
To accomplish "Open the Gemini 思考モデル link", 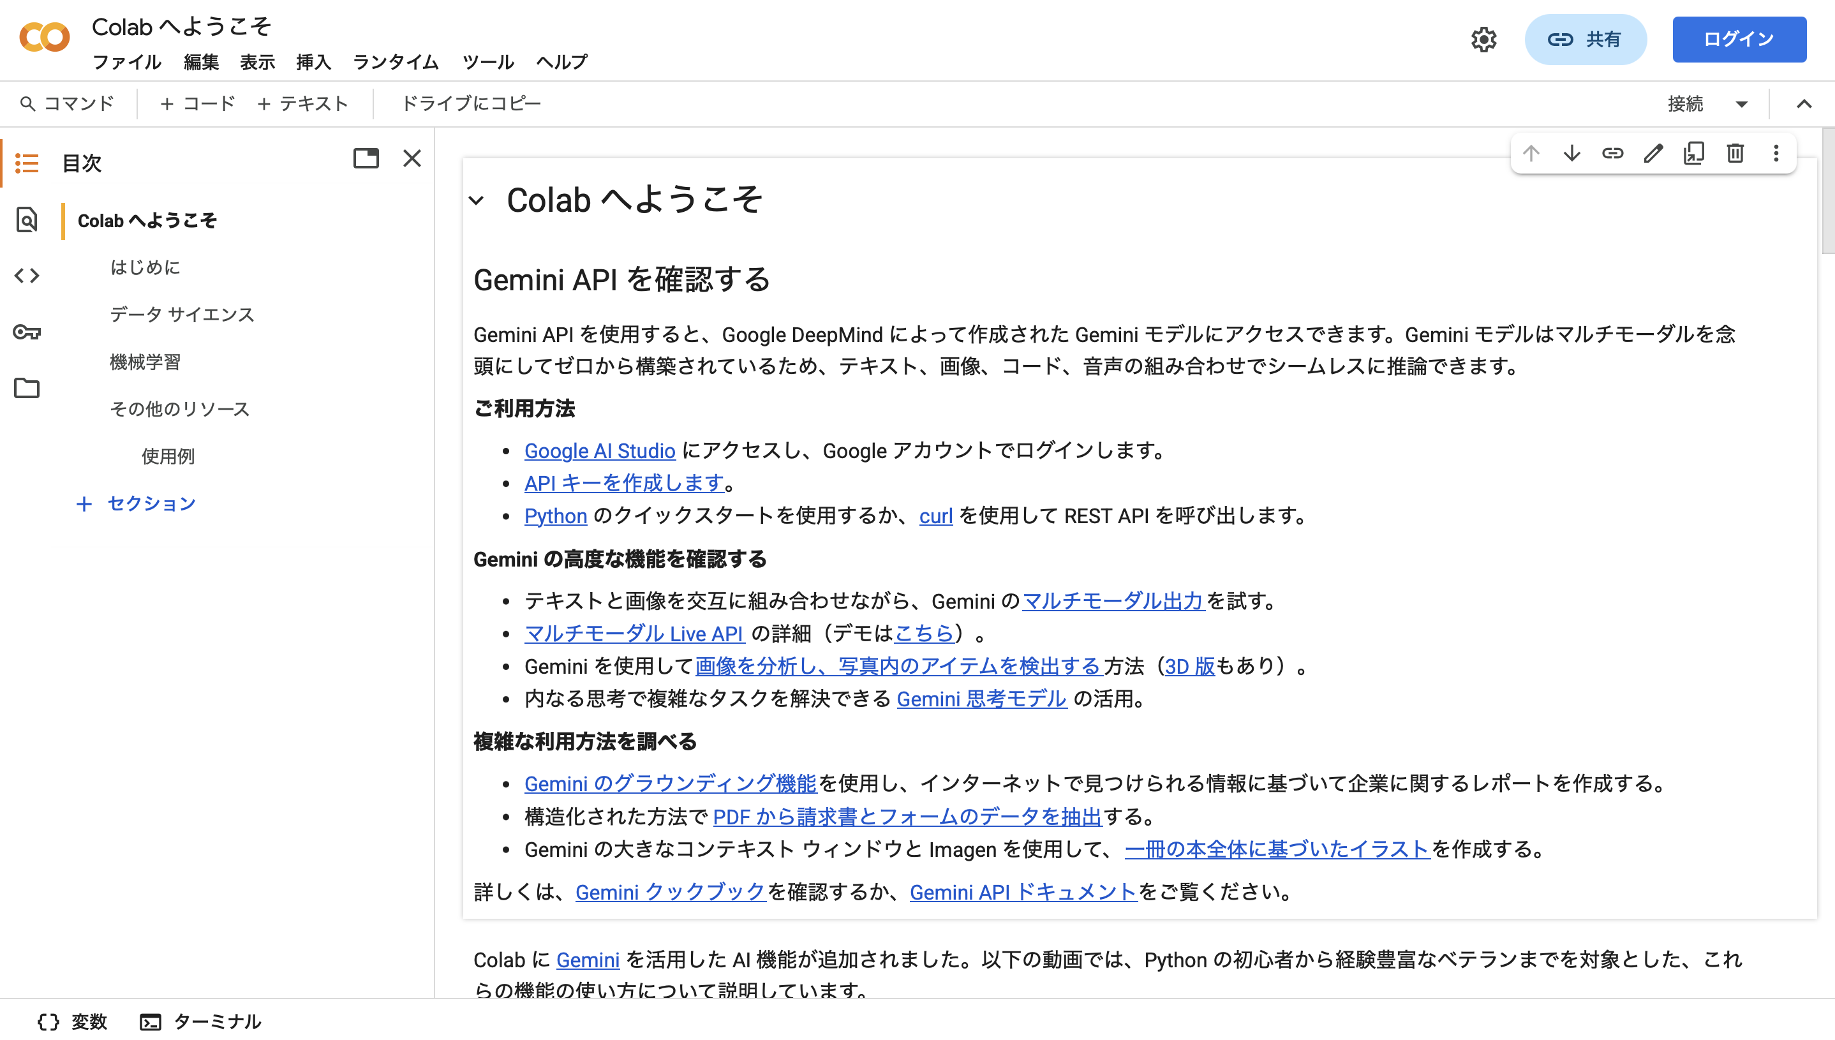I will point(981,699).
